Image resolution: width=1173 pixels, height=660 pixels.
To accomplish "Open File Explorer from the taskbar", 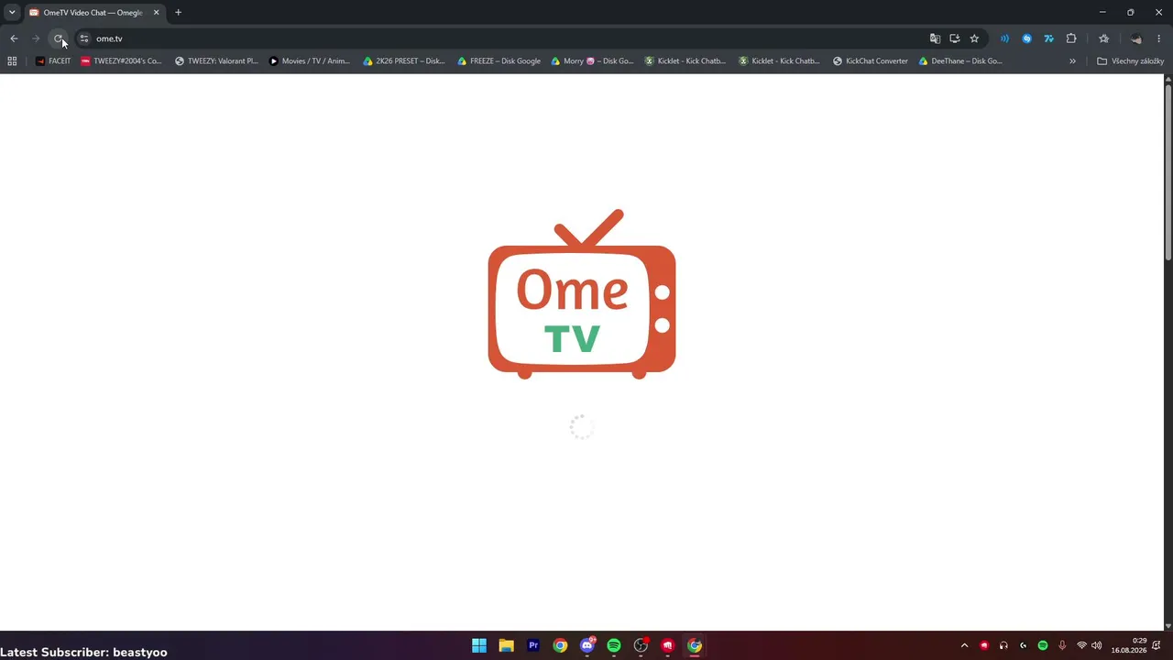I will click(x=506, y=645).
